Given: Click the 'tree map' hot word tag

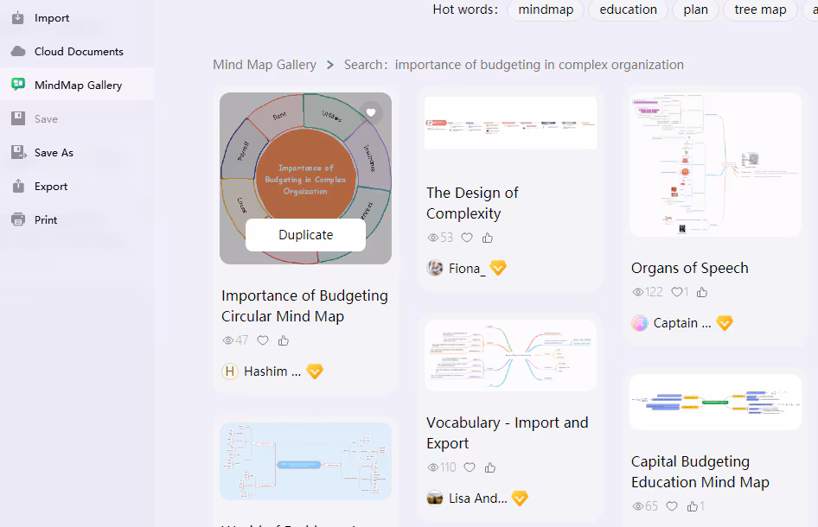Looking at the screenshot, I should (x=760, y=10).
